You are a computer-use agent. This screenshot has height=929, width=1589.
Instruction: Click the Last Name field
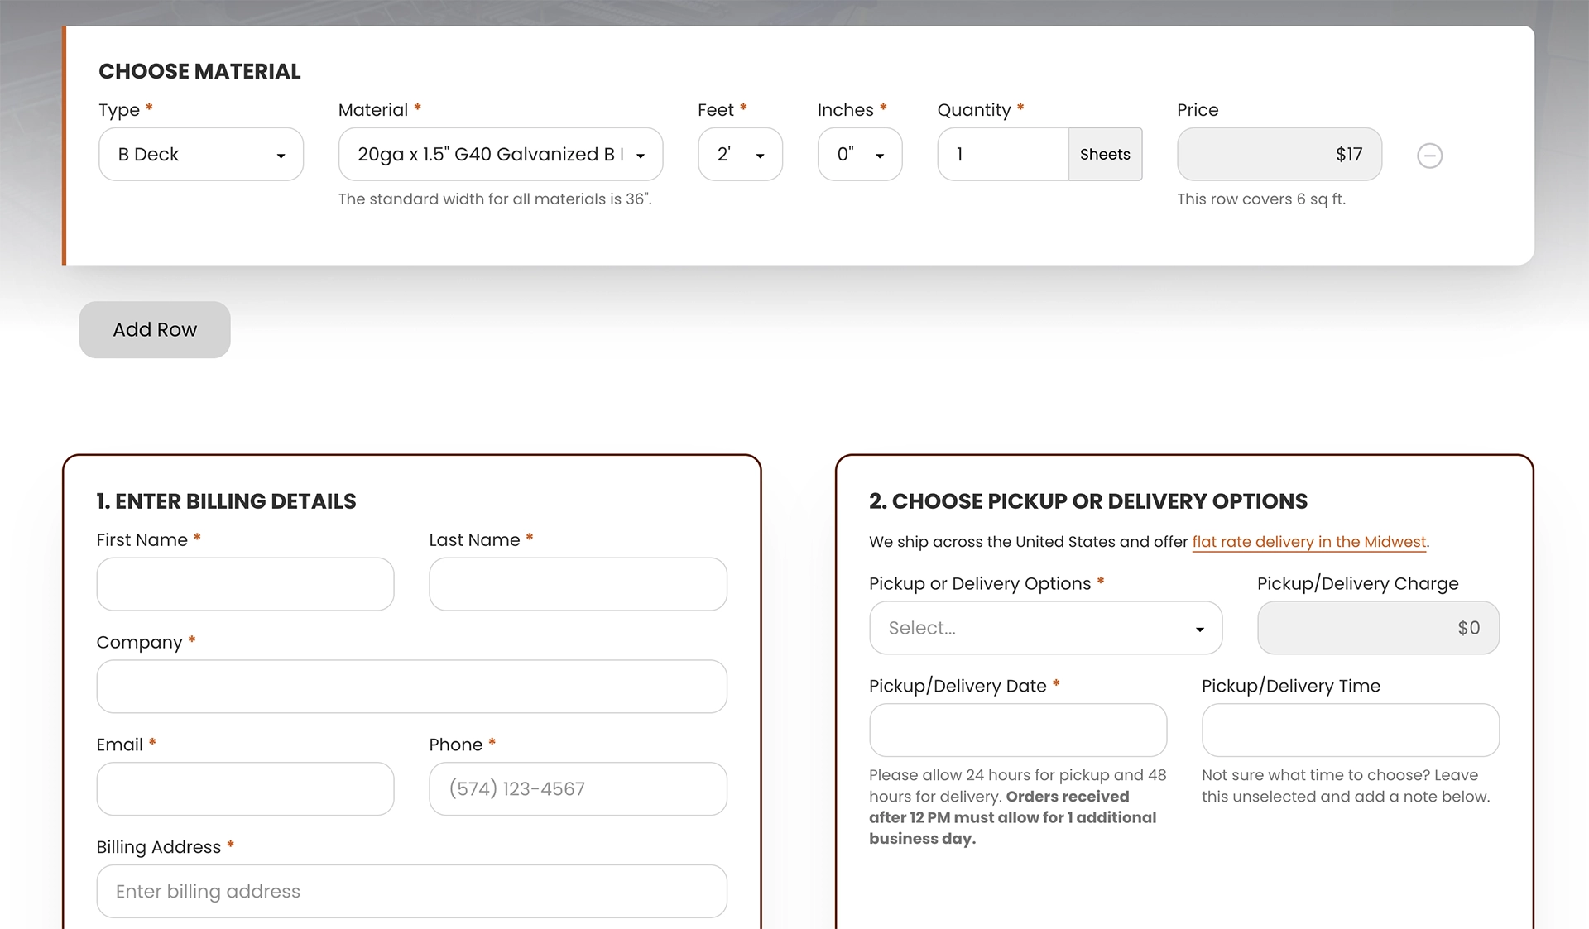pos(578,584)
